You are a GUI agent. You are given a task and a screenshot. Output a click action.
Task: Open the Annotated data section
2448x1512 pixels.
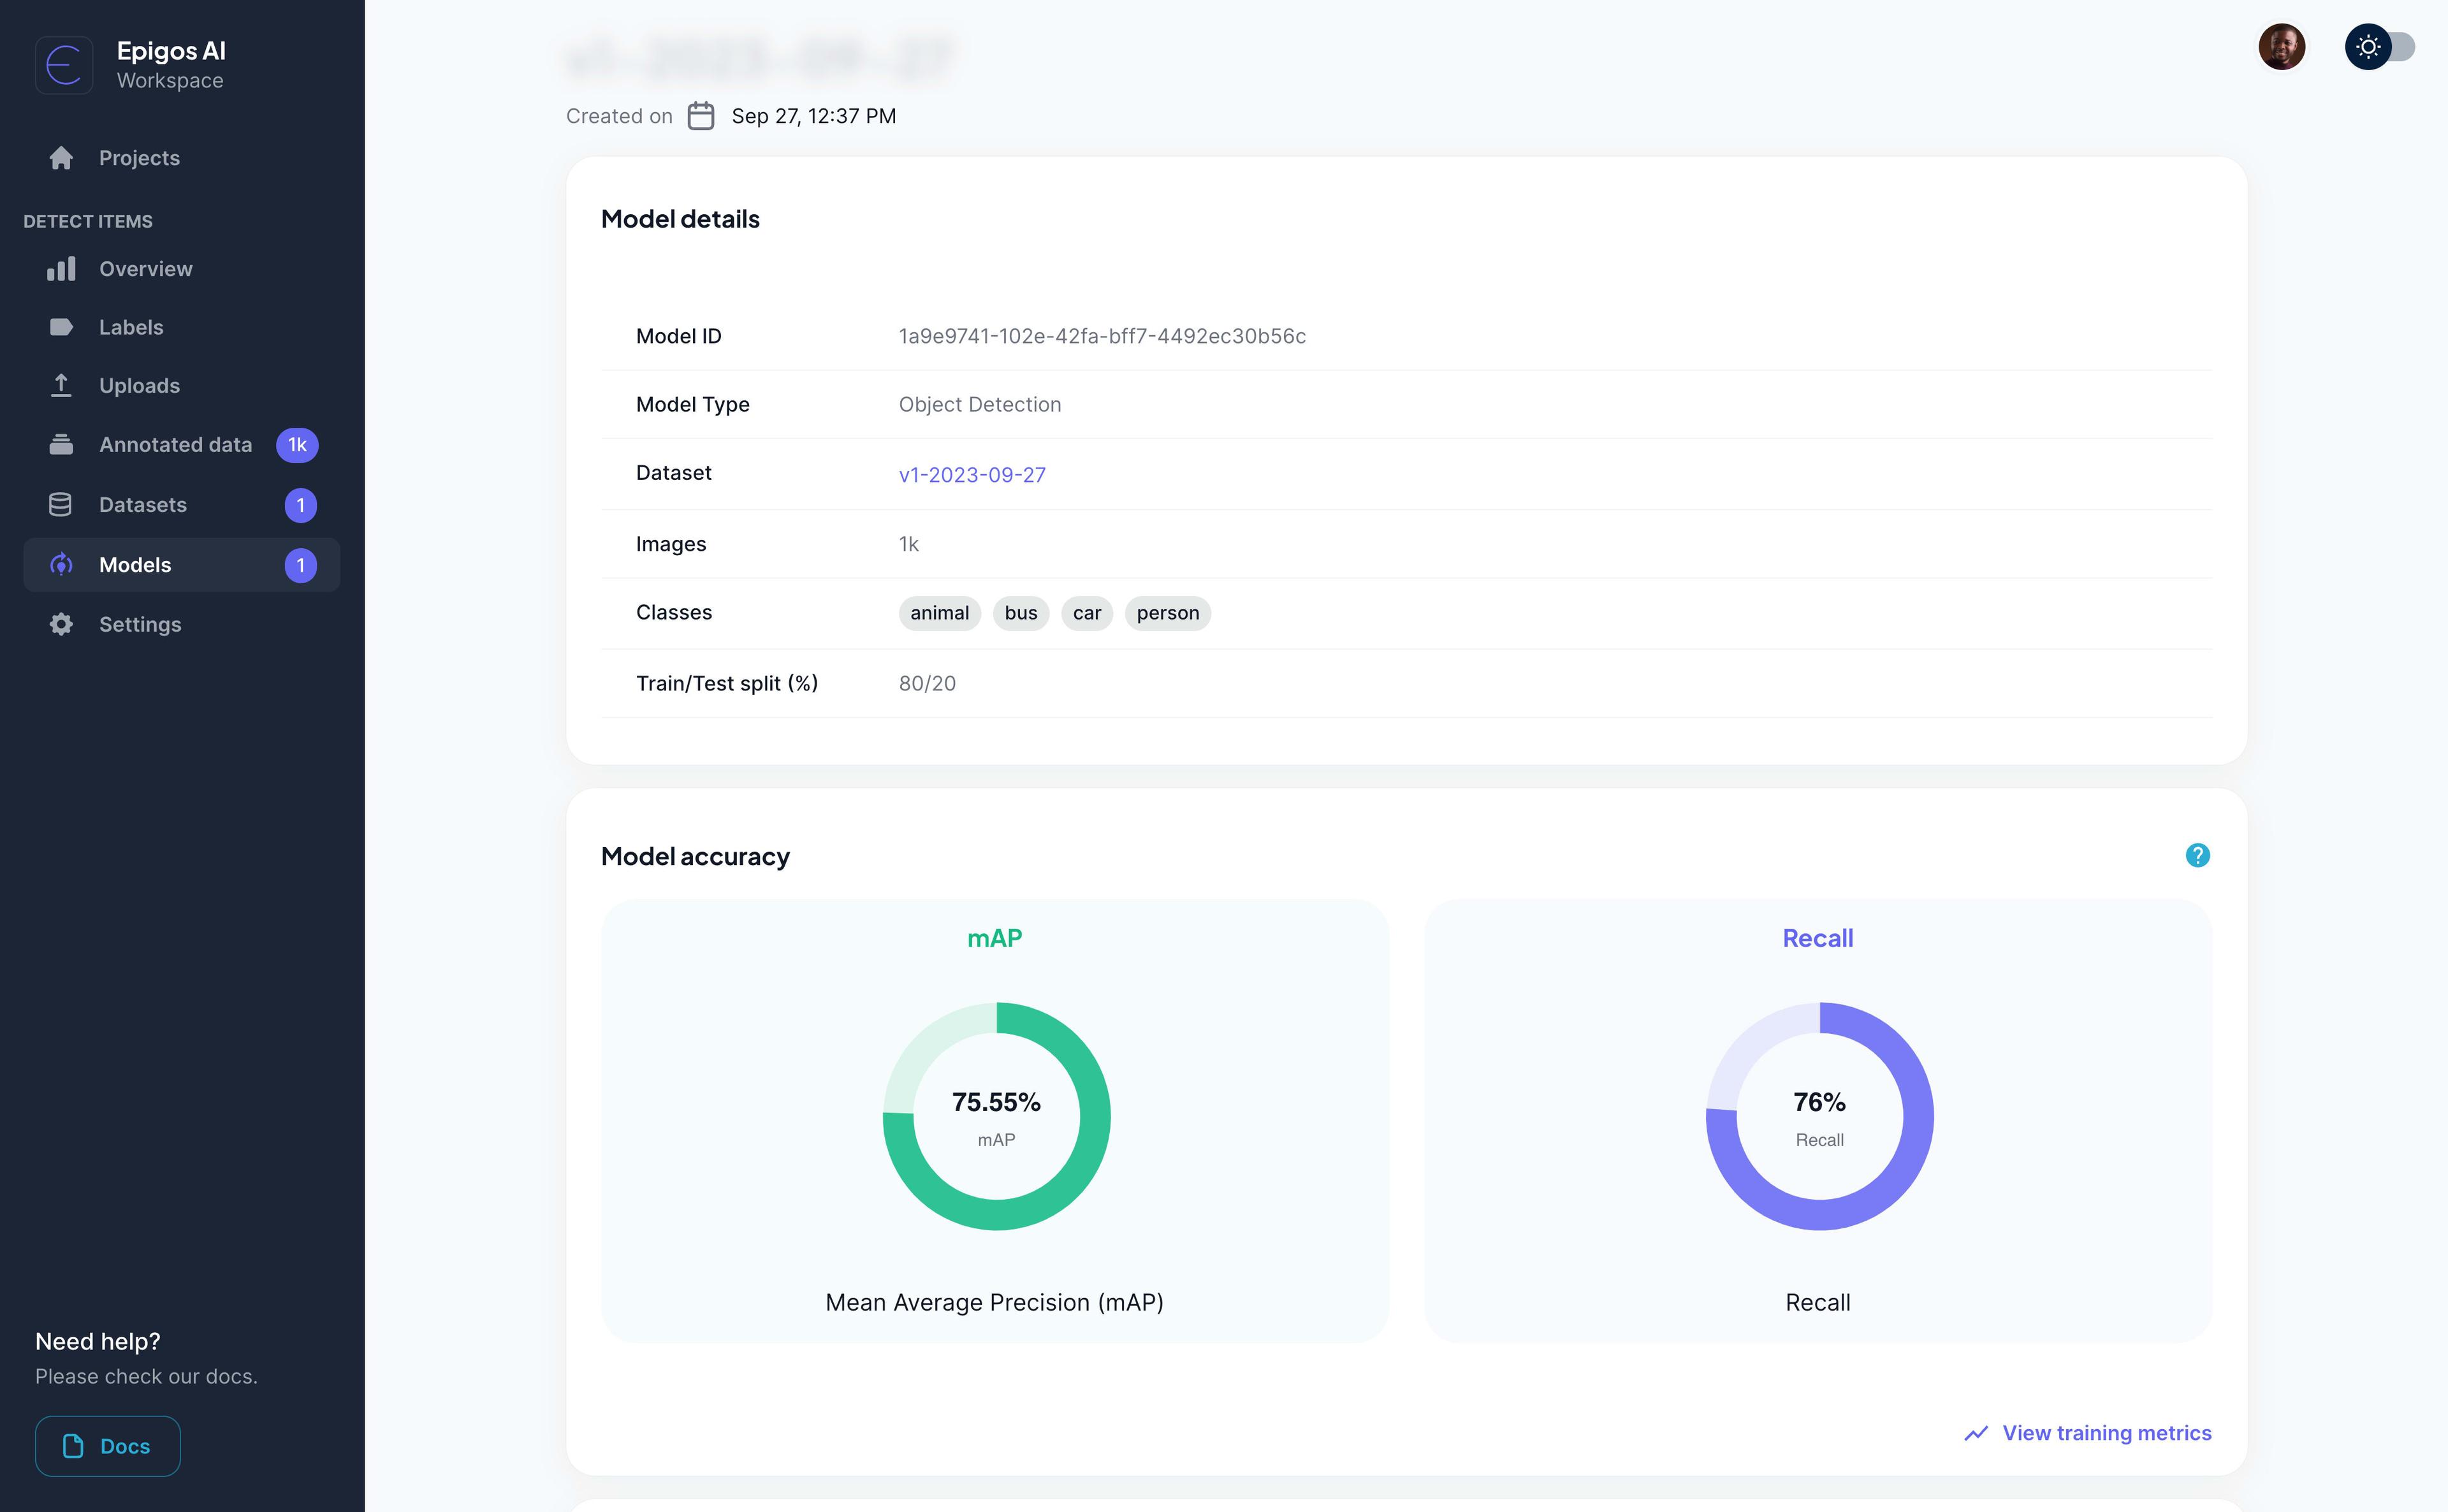[x=175, y=445]
